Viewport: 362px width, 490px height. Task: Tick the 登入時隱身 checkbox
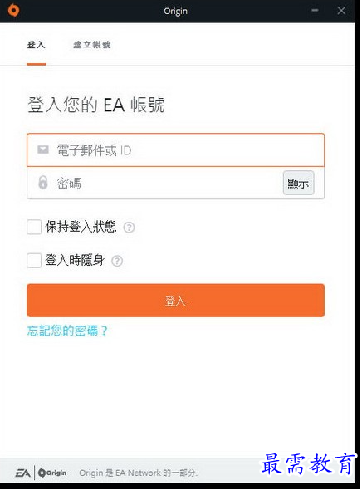coord(34,260)
